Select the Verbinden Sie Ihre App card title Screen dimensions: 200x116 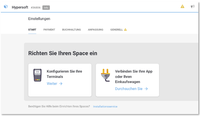[x=134, y=76]
